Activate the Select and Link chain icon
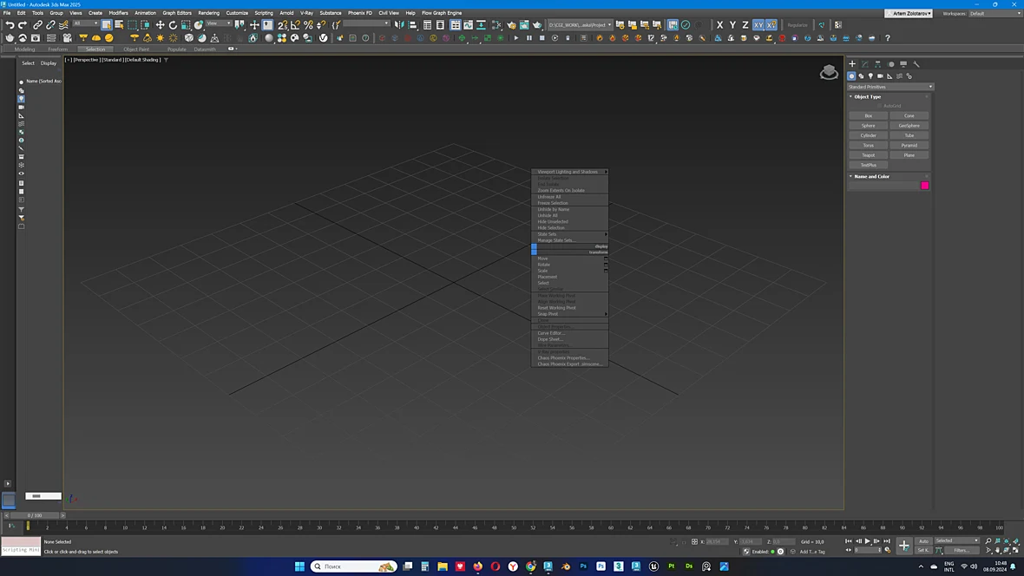Viewport: 1024px width, 576px height. [38, 25]
